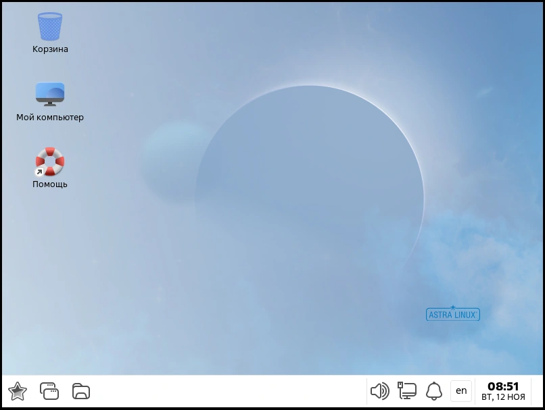Image resolution: width=545 pixels, height=410 pixels.
Task: Click the Мой компьютер label text
Action: click(50, 118)
